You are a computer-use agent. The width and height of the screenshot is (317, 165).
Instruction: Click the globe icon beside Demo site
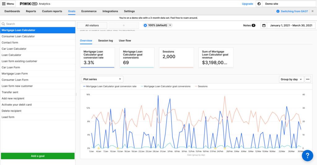[x=259, y=4]
